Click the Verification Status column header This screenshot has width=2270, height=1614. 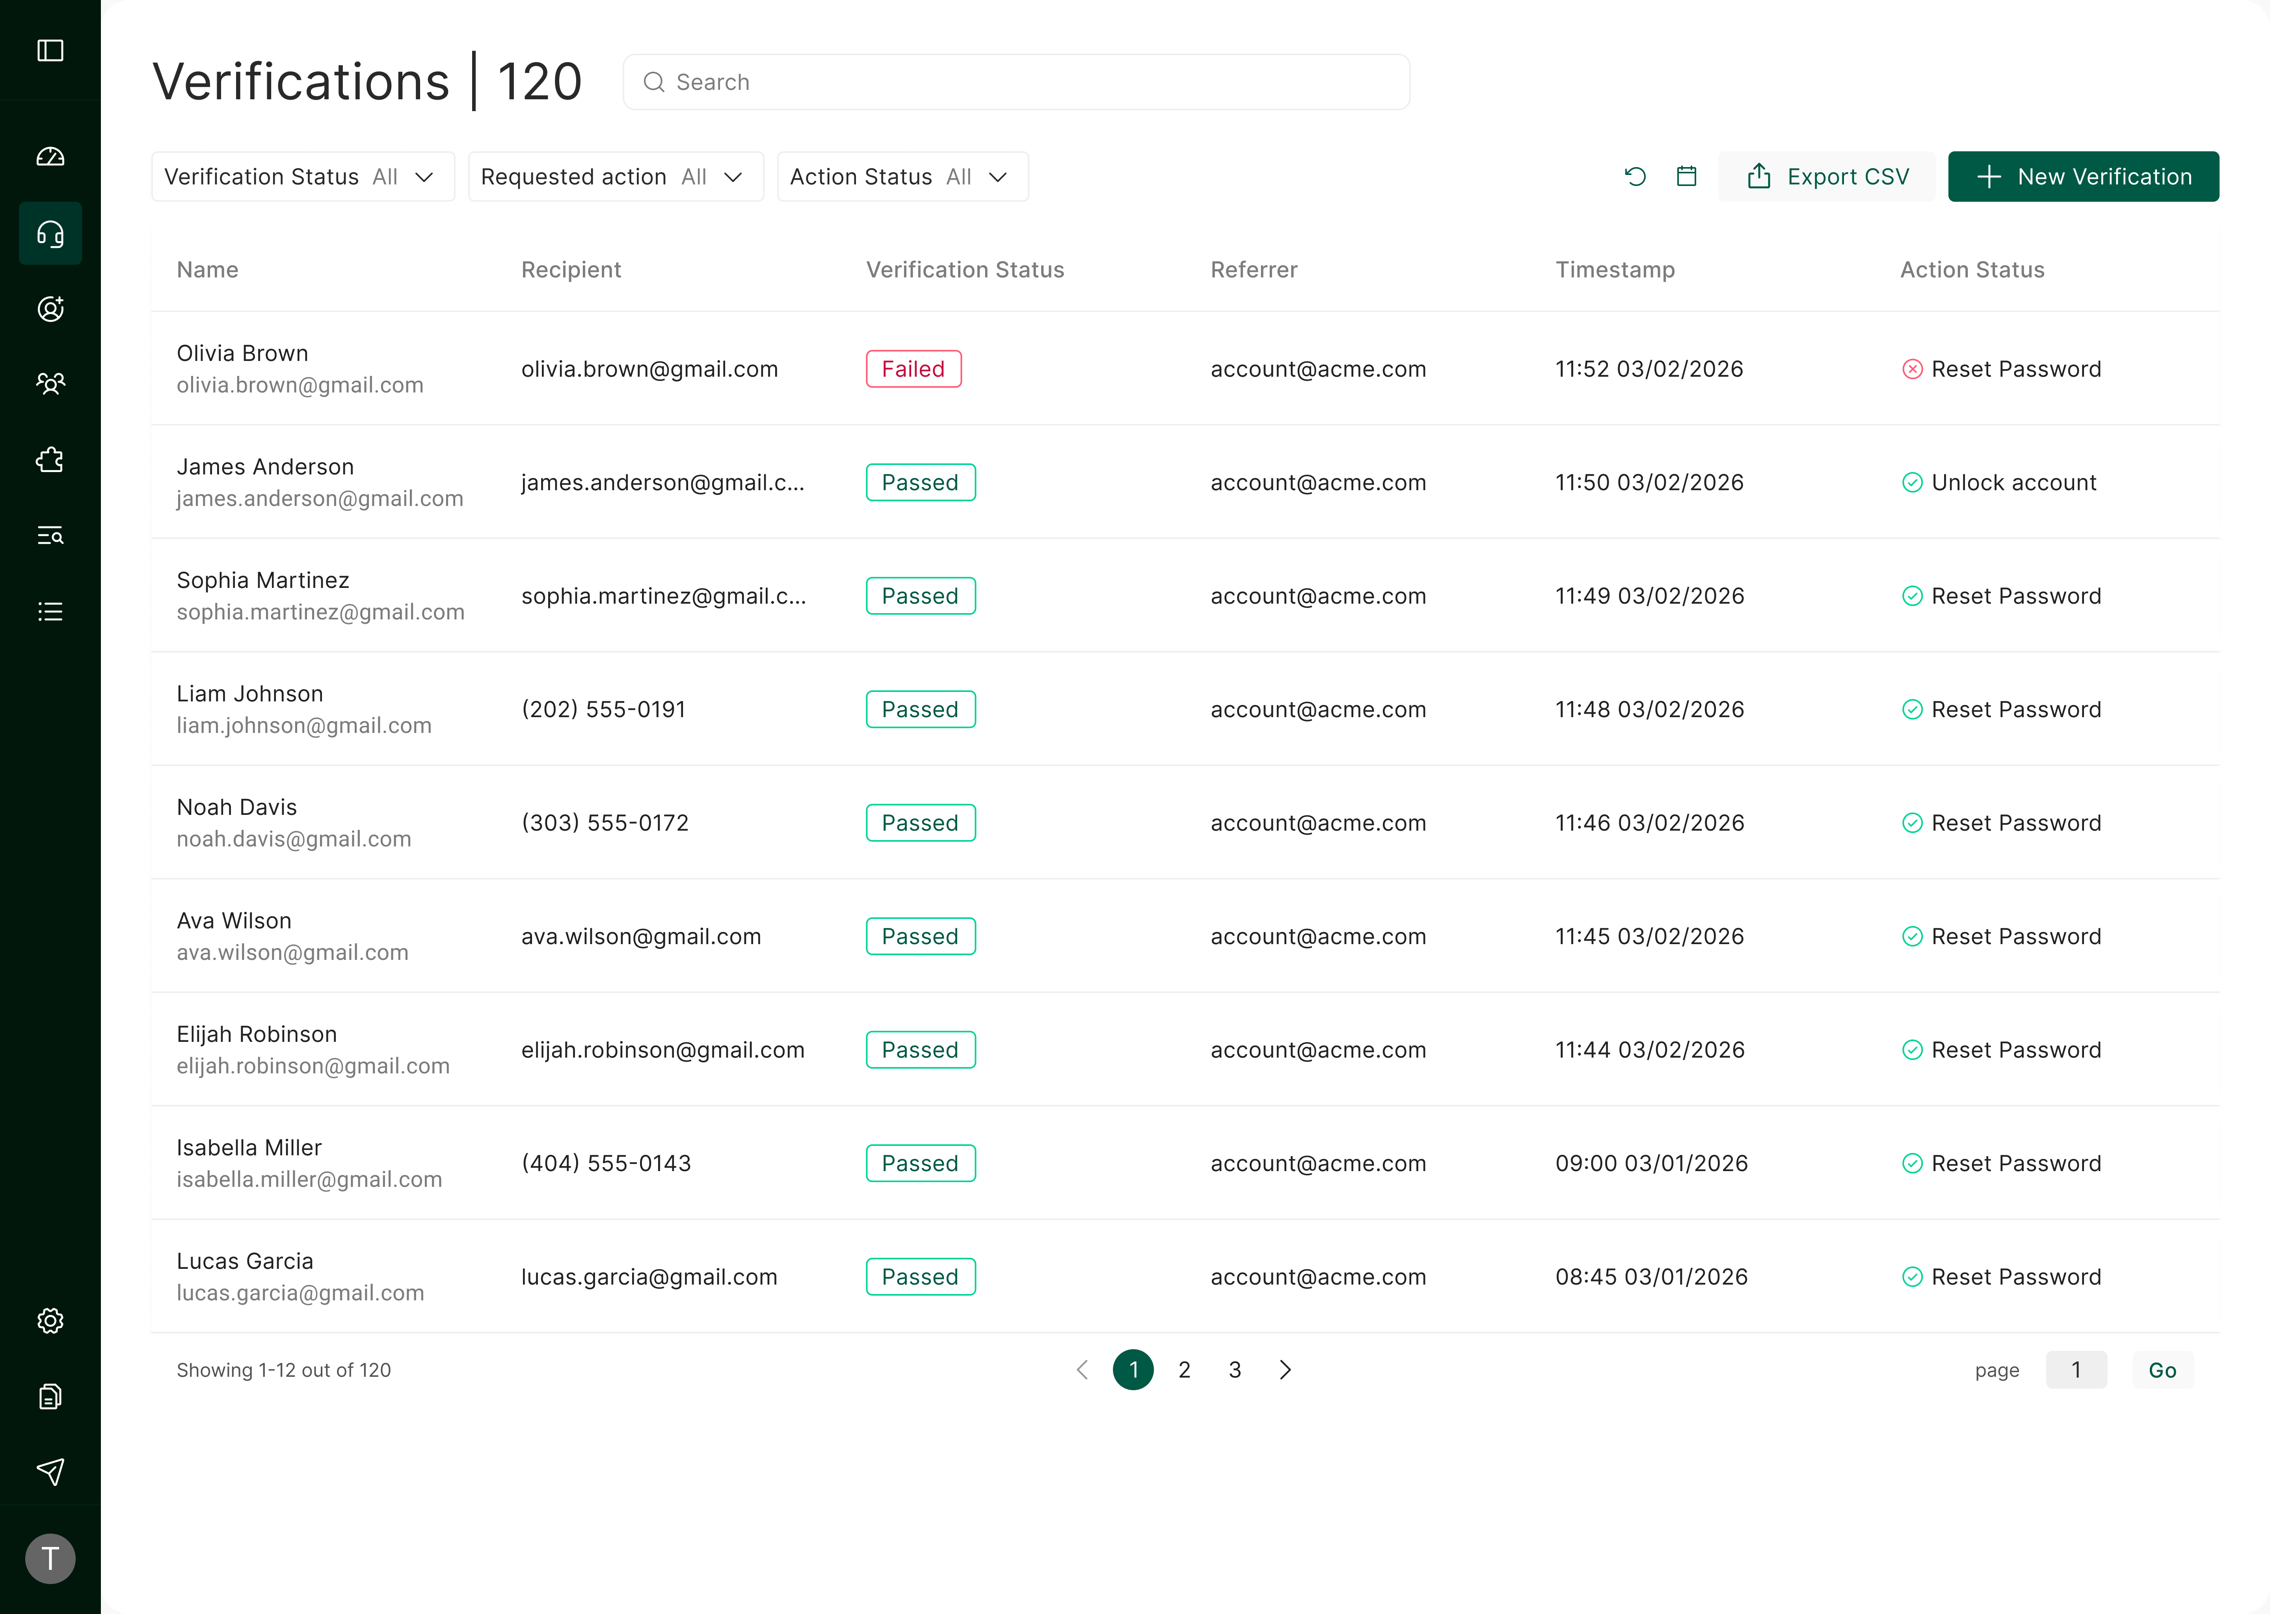[965, 270]
